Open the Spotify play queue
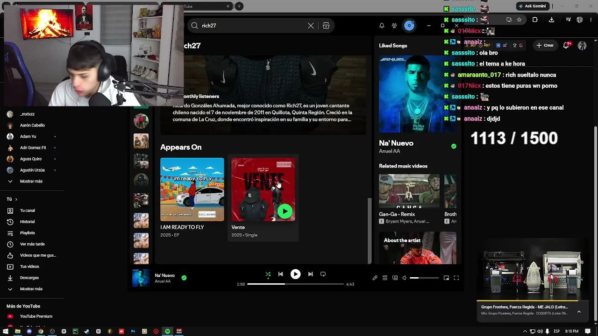The width and height of the screenshot is (598, 336). click(x=385, y=278)
